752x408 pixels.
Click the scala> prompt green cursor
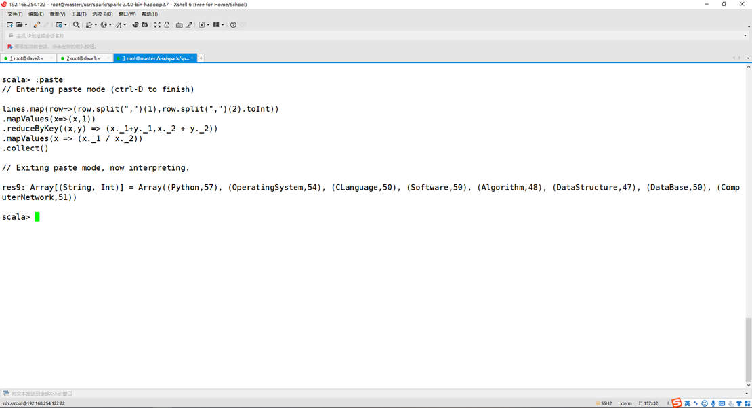[37, 217]
